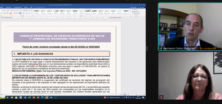Image resolution: width=222 pixels, height=104 pixels.
Task: Open the Seleccionar dropdown
Action: (136, 14)
